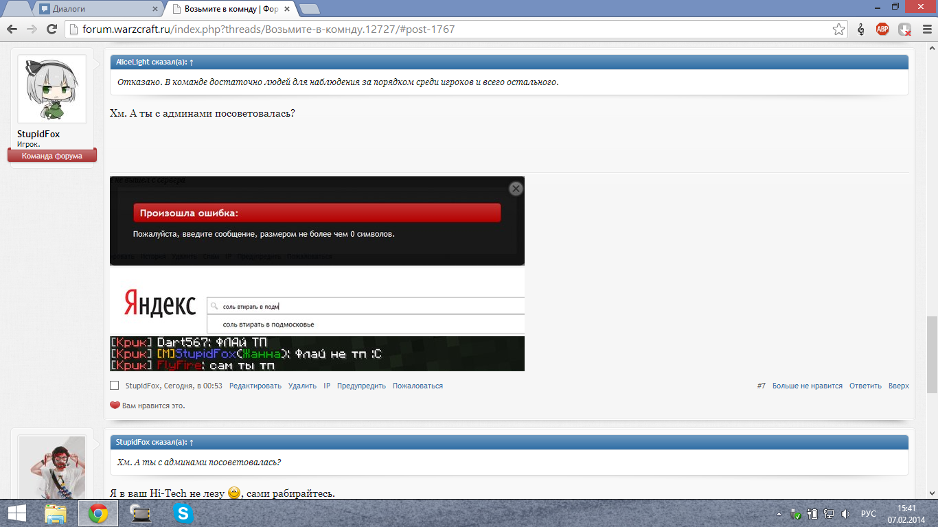Open the Chrome hamburger menu
This screenshot has width=938, height=527.
(x=926, y=30)
